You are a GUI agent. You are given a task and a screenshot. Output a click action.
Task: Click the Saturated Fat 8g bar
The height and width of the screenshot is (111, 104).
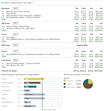click(43, 102)
